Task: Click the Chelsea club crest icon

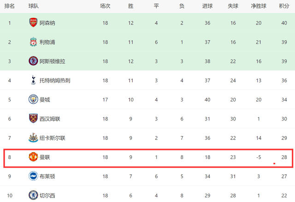Action: click(33, 195)
